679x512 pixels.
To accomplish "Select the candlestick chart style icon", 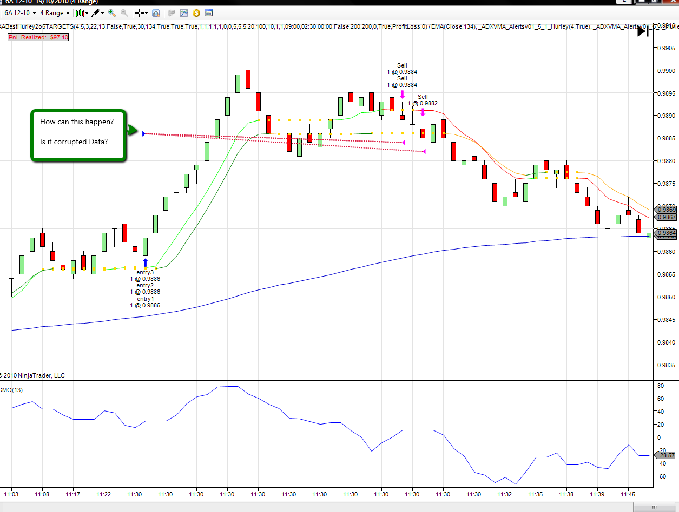I will [80, 12].
